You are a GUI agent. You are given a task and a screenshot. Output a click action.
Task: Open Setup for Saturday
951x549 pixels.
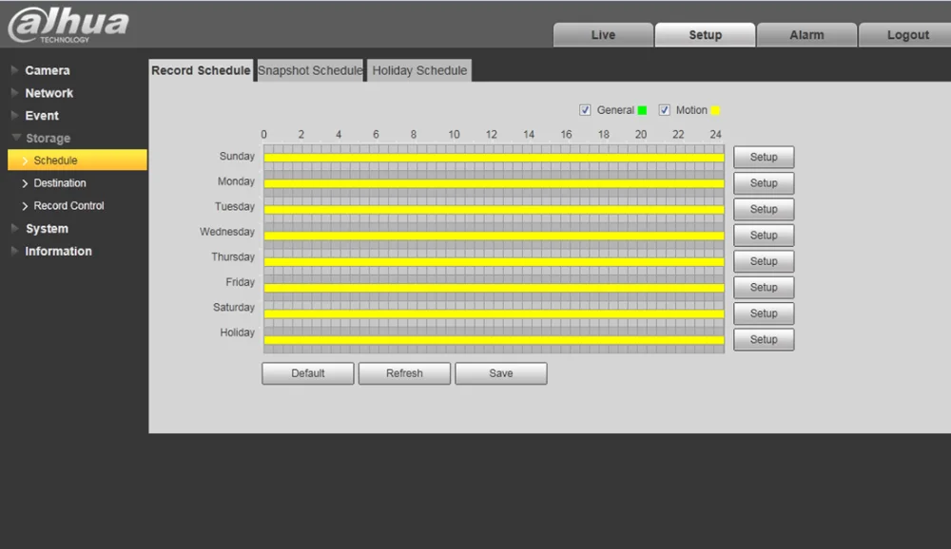tap(764, 313)
